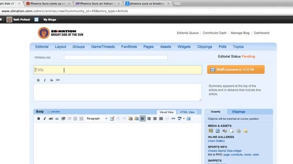
Task: Toggle Bold in the summary toolbar
Action: 38,80
